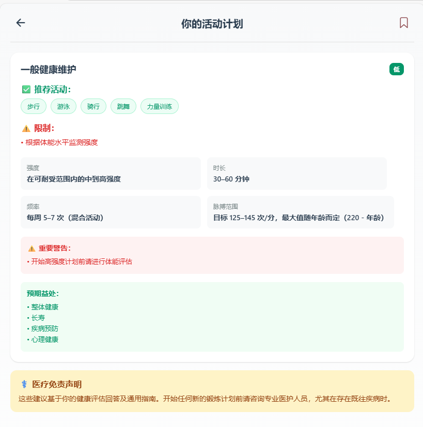Choose the 骑行 activity tag
This screenshot has width=423, height=427.
pos(93,107)
